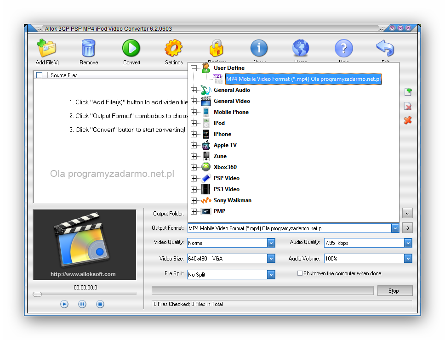This screenshot has height=340, width=445.
Task: Click the red X remove icon
Action: [x=408, y=120]
